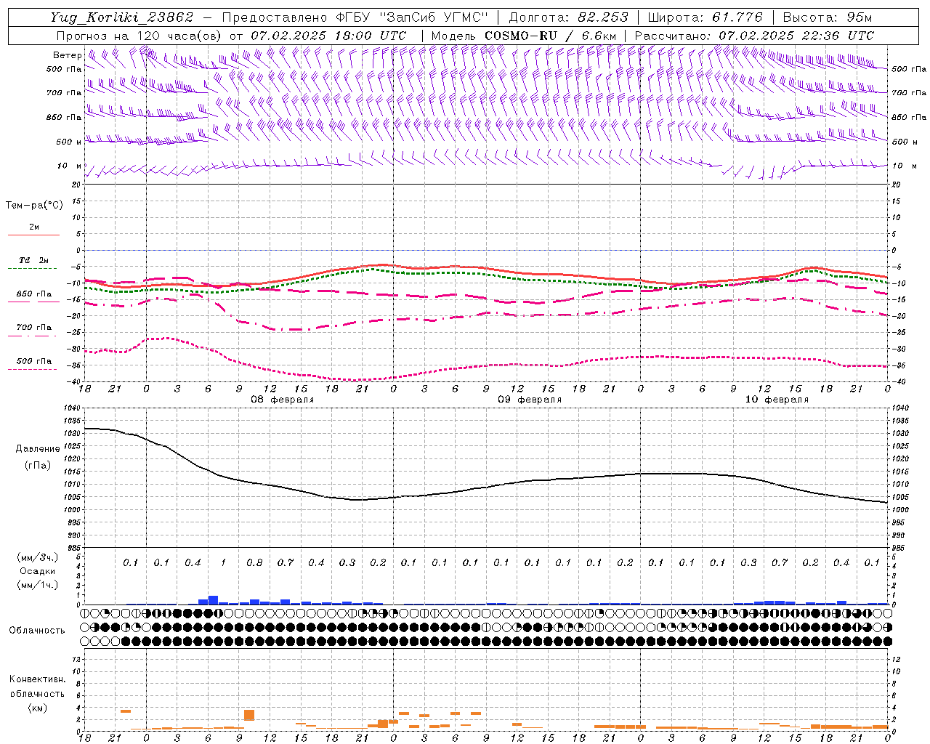Click the 'Широта: 61.776' header field
This screenshot has width=930, height=744.
pyautogui.click(x=705, y=17)
